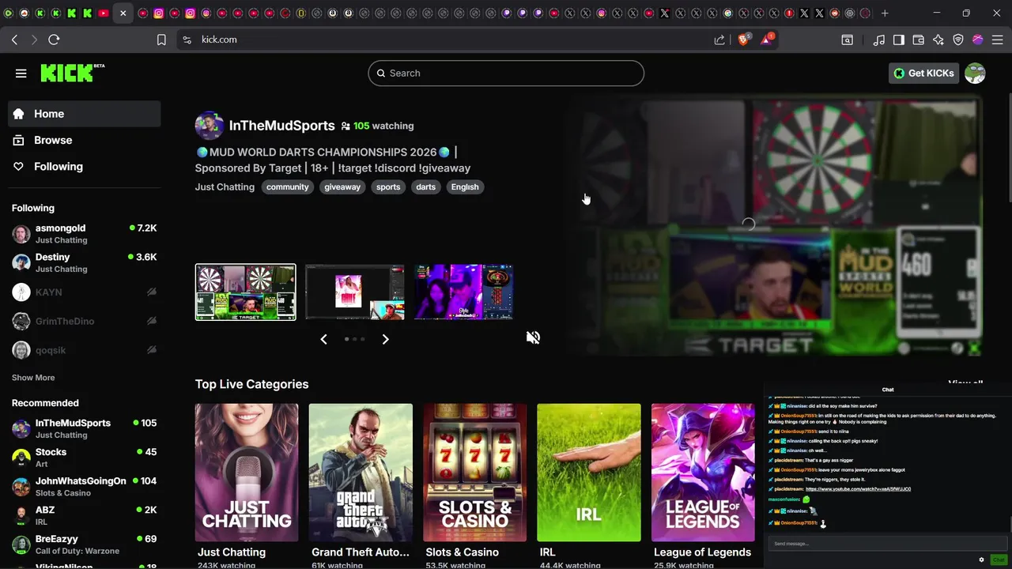Open the tab search icon in toolbar
Viewport: 1012px width, 569px height.
point(847,40)
